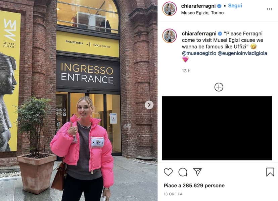The image size is (278, 201).
Task: Open the @eugenioinviadigioia mention link
Action: click(242, 53)
